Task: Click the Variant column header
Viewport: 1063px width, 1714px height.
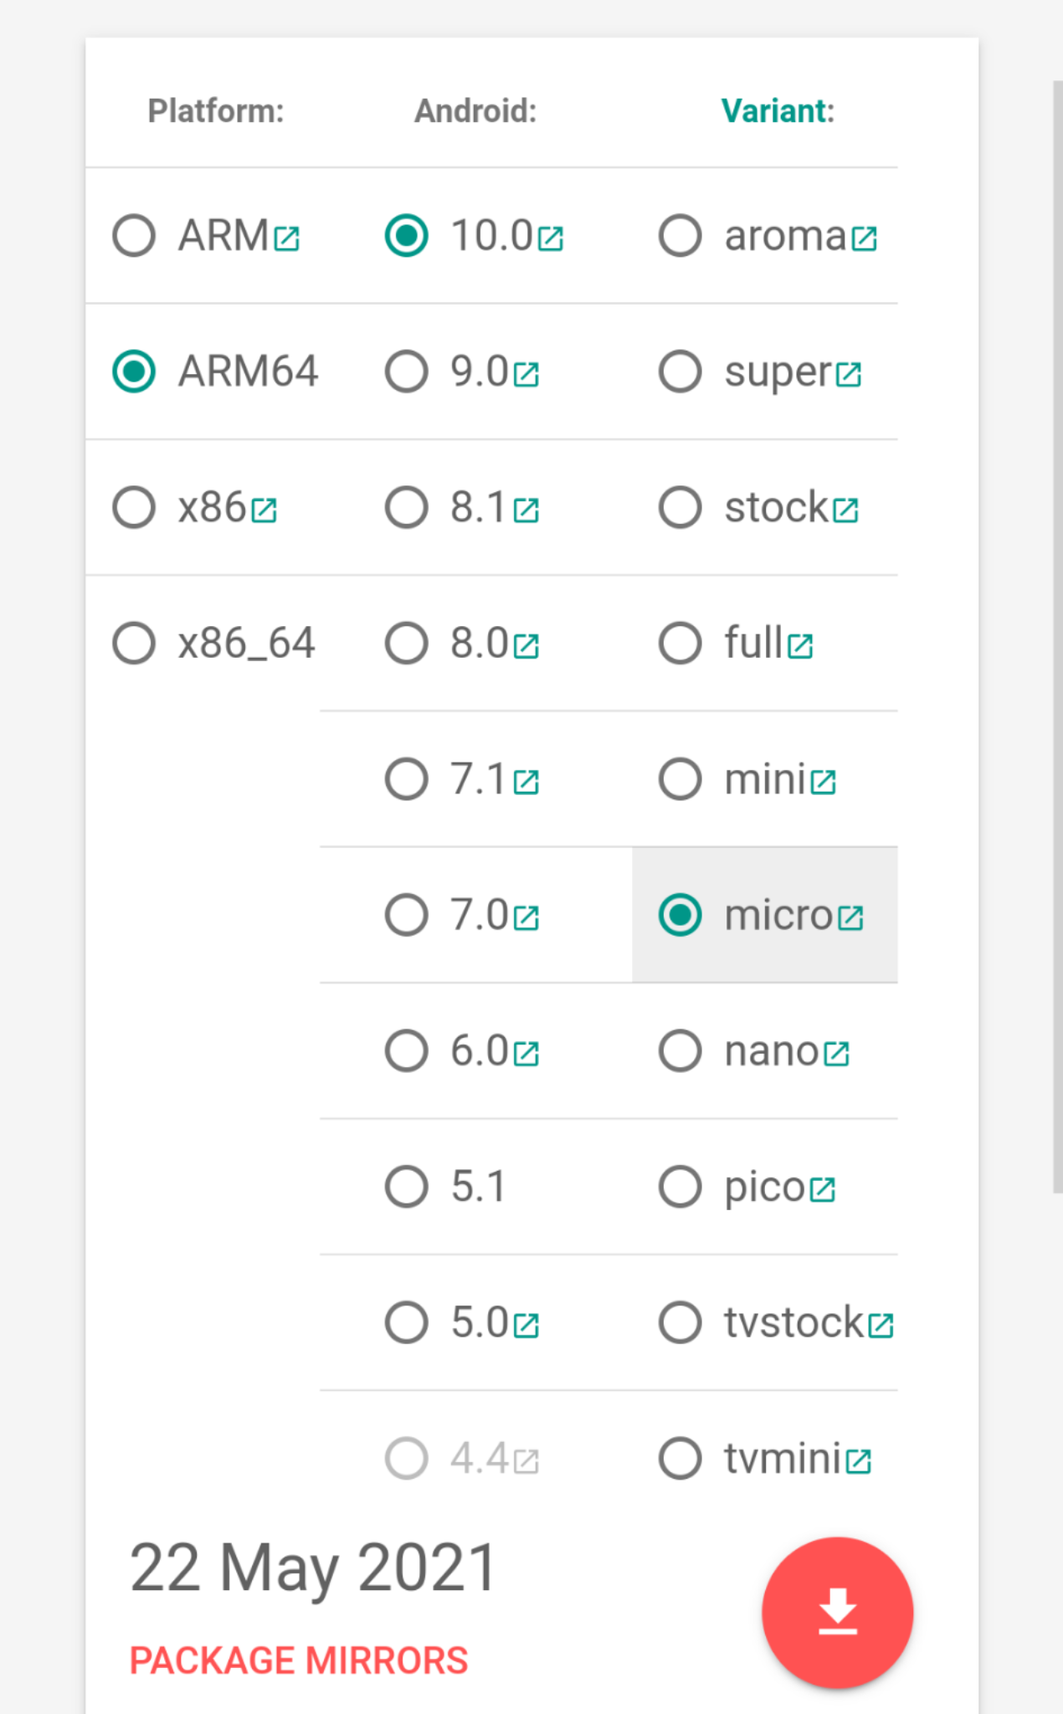Action: 778,110
